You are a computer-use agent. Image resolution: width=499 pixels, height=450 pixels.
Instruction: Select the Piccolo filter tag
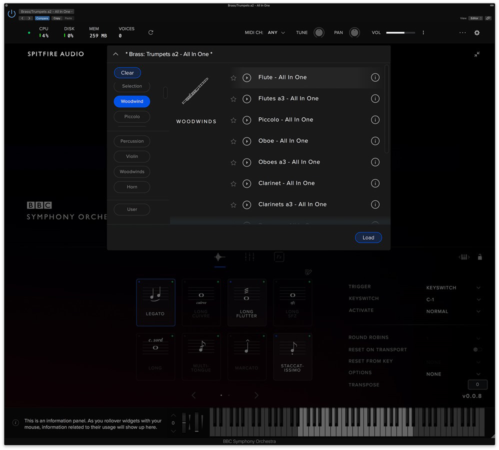point(132,117)
